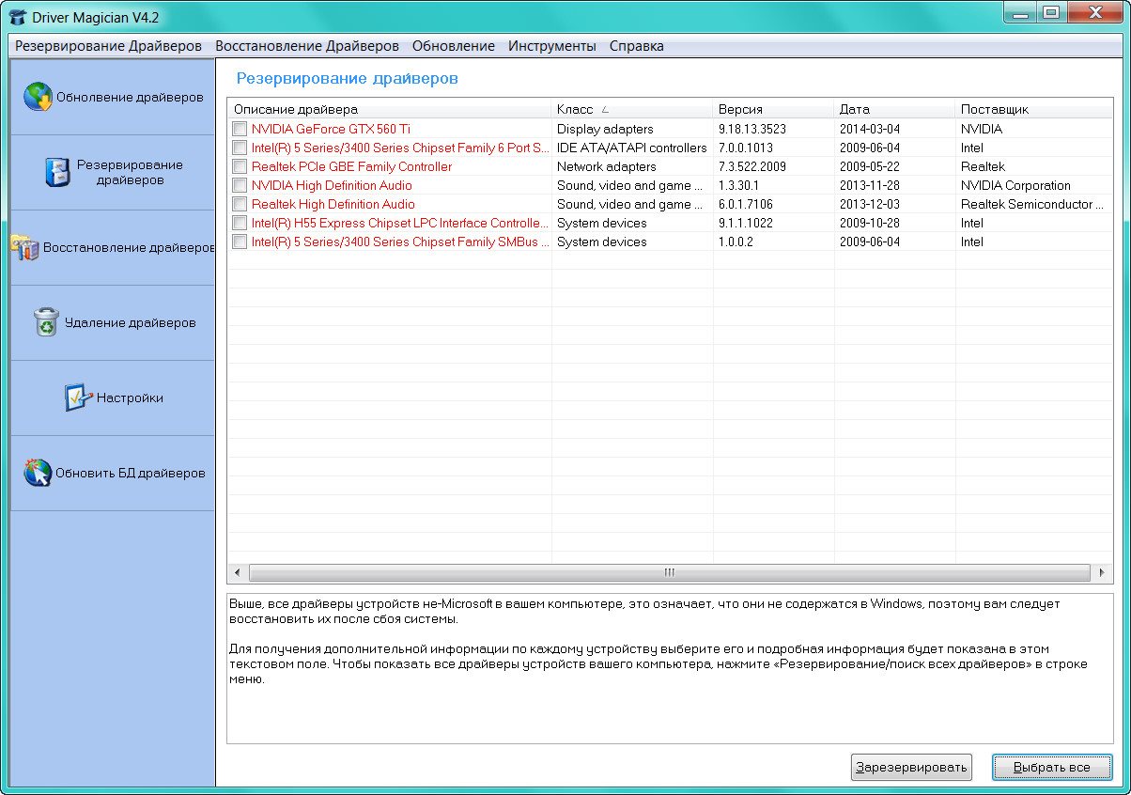Screen dimensions: 1131x795
Task: Check the Intel H55 Express Chipset LPC checkbox
Action: pyautogui.click(x=240, y=223)
